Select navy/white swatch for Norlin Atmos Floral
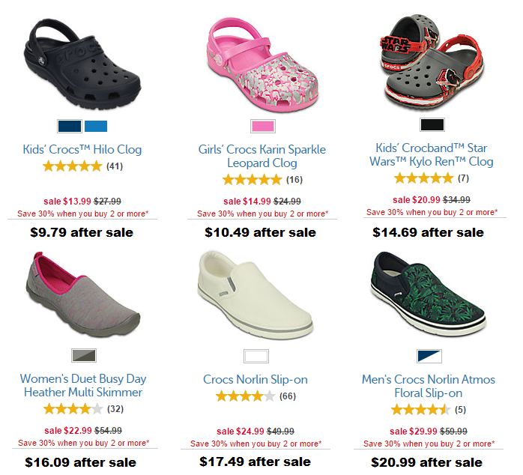523x475 pixels. click(429, 357)
